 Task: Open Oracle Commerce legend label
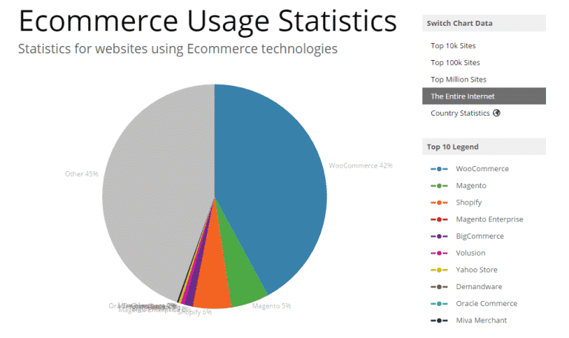tap(487, 303)
